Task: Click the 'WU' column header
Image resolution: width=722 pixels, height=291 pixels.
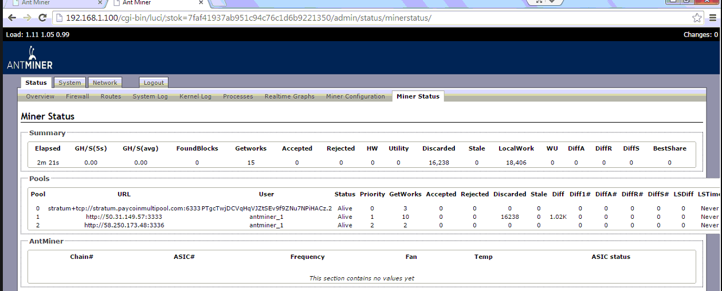Action: [x=552, y=148]
